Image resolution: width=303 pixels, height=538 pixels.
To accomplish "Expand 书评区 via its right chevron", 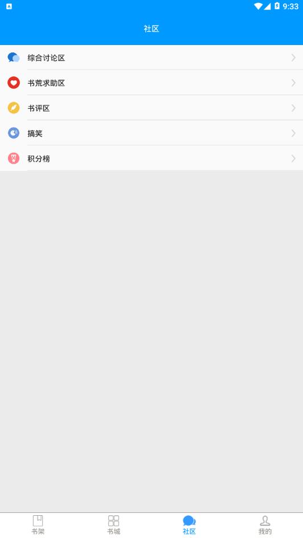I will (293, 108).
